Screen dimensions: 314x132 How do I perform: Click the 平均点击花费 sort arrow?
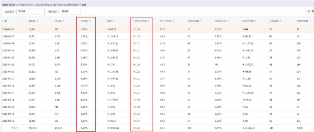(x=149, y=21)
